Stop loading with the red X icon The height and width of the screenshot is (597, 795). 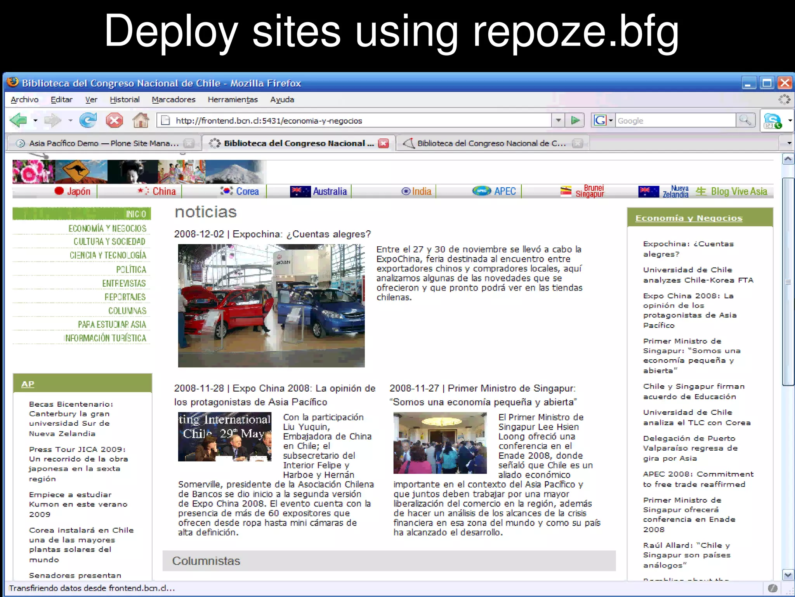coord(115,120)
